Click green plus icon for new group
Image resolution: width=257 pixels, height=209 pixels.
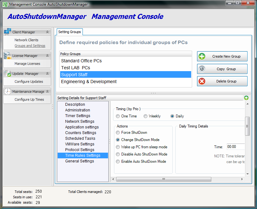202,56
